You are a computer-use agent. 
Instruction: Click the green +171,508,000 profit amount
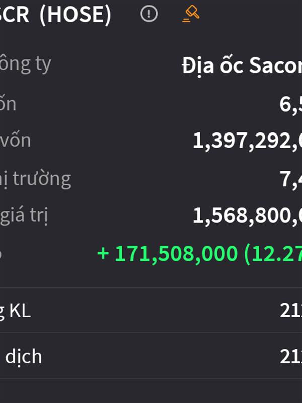click(x=167, y=254)
